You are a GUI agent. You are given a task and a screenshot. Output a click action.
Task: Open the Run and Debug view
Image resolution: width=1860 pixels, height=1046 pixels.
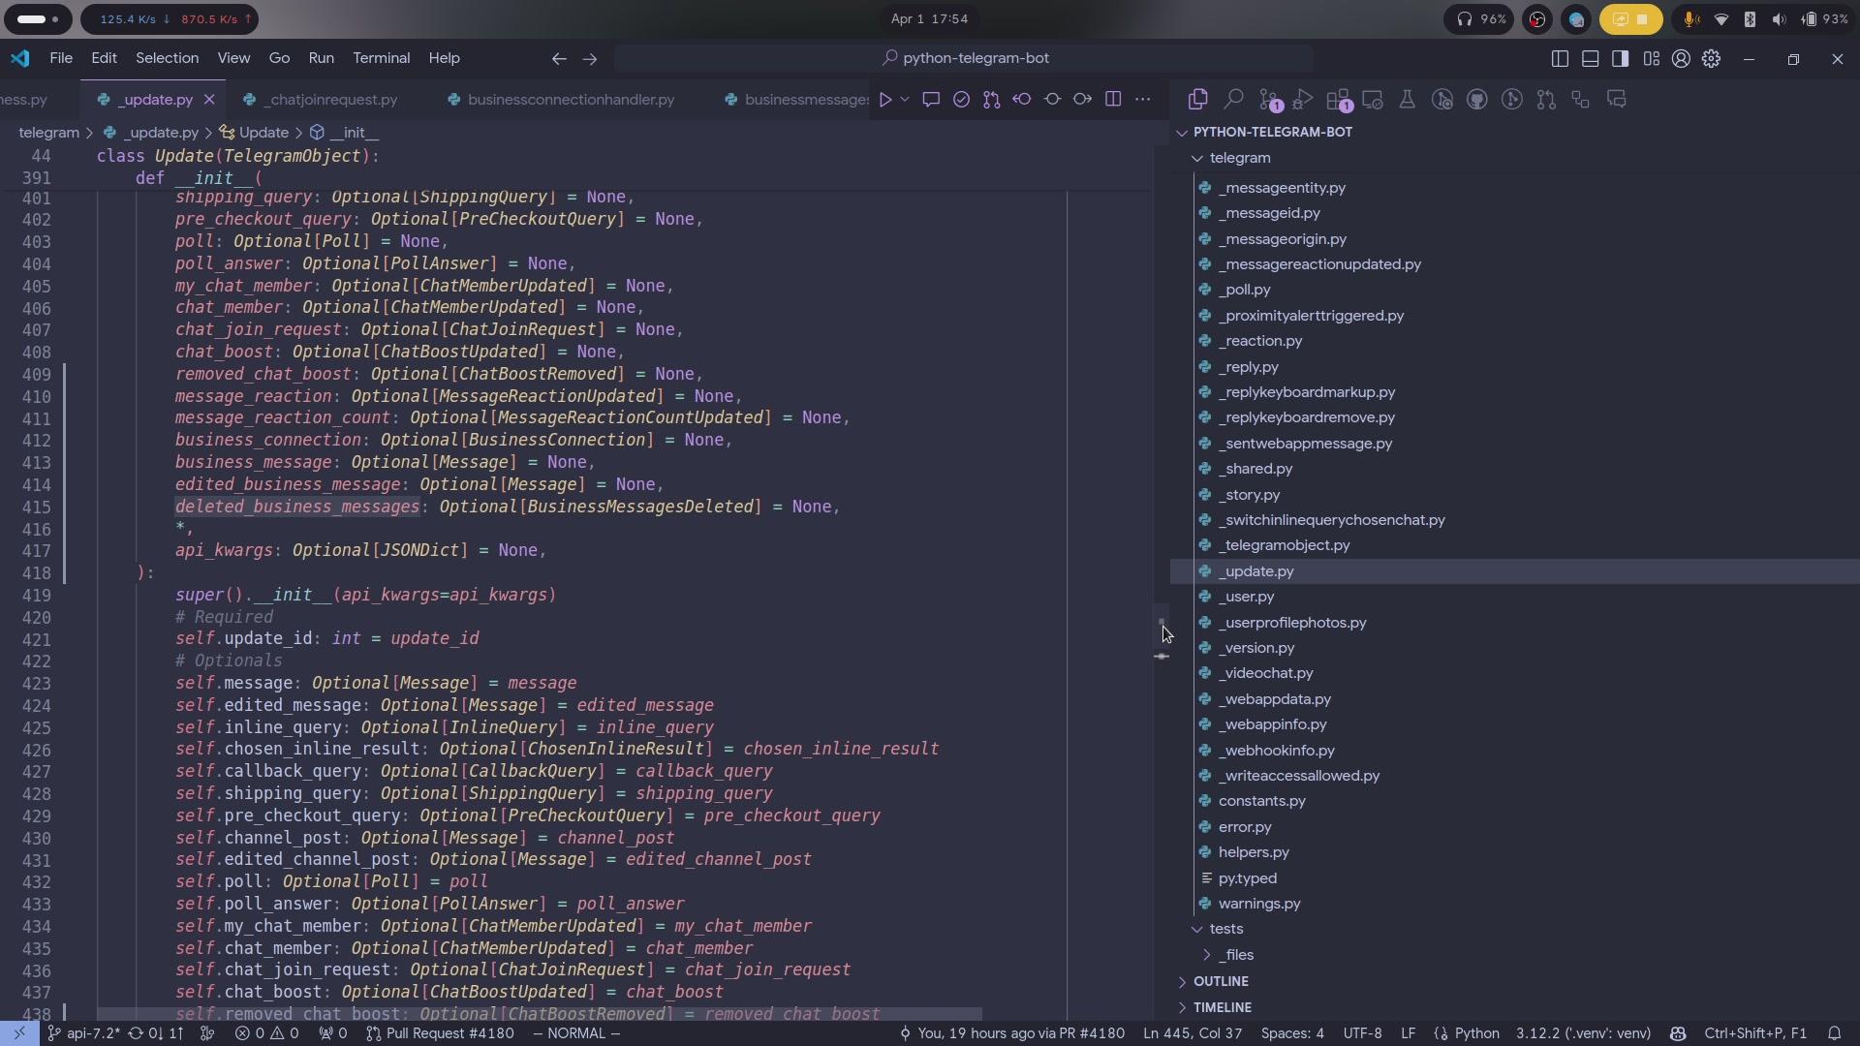tap(1303, 99)
